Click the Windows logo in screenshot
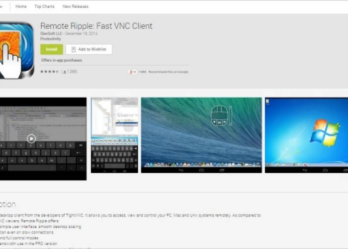The width and height of the screenshot is (348, 249). (324, 133)
